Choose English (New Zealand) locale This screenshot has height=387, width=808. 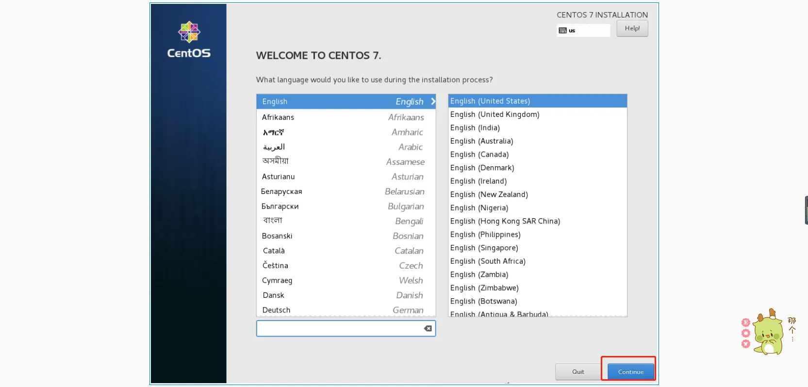tap(538, 194)
